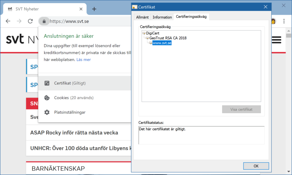The image size is (292, 175).
Task: Click the GeoTrust RSA CA 2018 certificate icon
Action: pos(147,38)
